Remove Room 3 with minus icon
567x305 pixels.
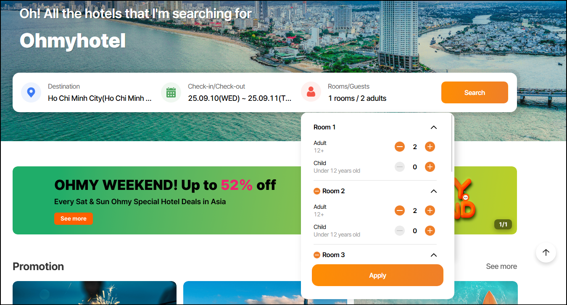click(317, 255)
